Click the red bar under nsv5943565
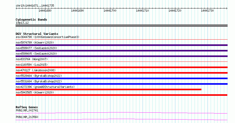The image size is (235, 123). [121, 95]
